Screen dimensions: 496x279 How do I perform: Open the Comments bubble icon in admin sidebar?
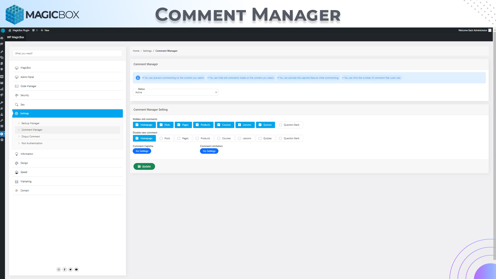pyautogui.click(x=2, y=69)
